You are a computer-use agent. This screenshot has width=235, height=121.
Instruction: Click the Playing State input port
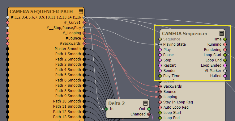160,44
